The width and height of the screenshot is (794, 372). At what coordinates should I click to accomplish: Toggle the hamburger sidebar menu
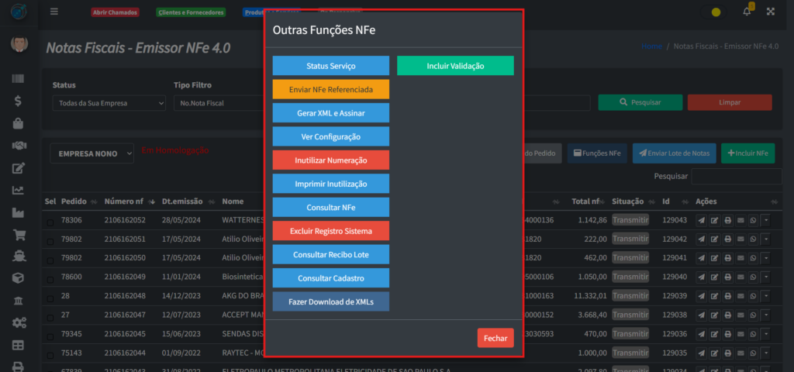tap(54, 12)
